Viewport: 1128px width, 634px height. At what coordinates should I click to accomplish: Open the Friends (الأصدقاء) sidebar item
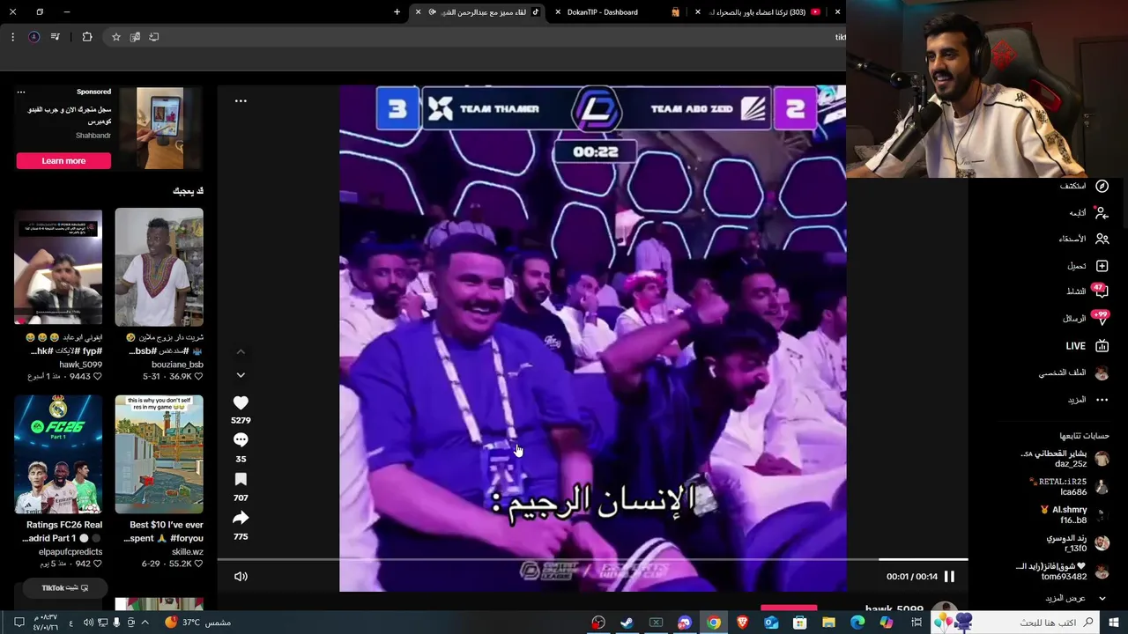click(1084, 239)
